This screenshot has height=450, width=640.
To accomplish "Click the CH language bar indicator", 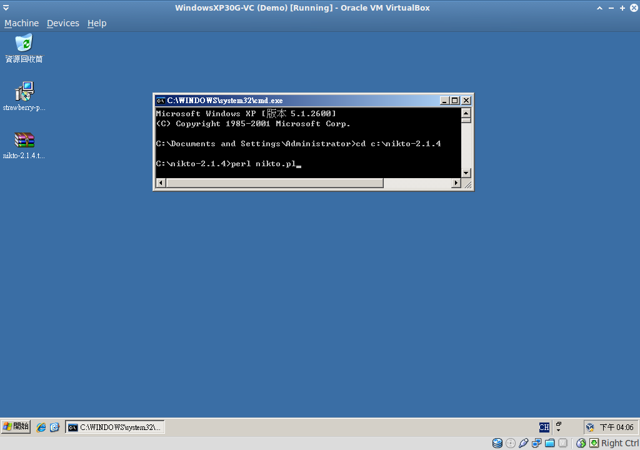I will click(x=544, y=427).
